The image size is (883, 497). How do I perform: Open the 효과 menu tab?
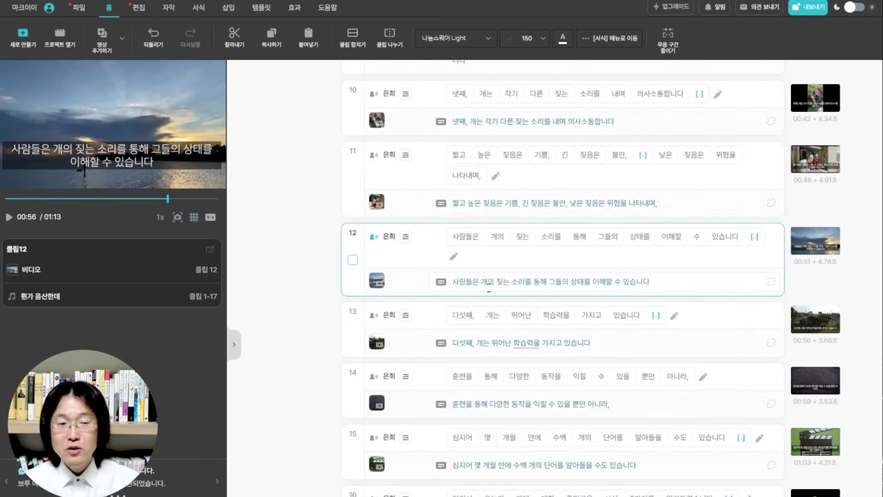click(294, 7)
